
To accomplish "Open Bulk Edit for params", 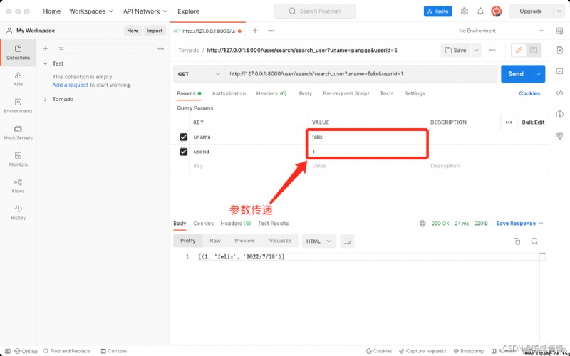I will (x=533, y=122).
